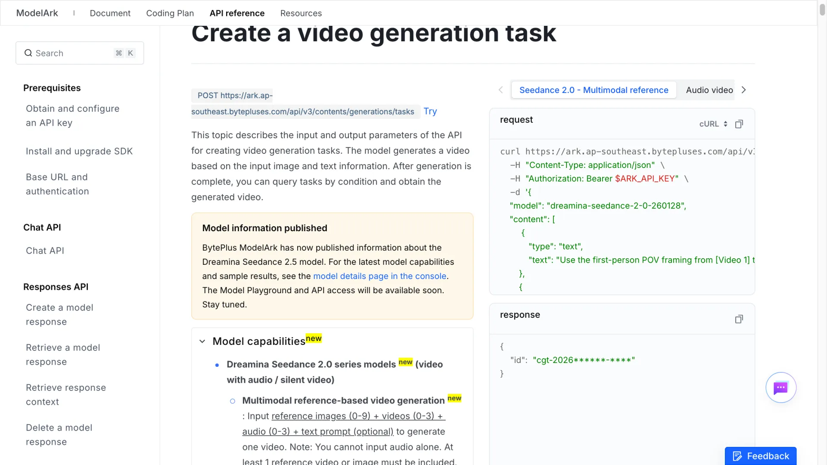The height and width of the screenshot is (465, 827).
Task: Go to the Resources menu
Action: pos(301,13)
